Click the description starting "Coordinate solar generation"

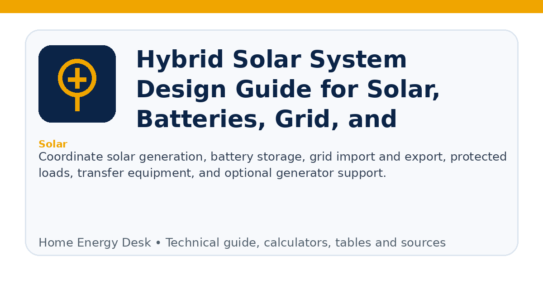272,165
